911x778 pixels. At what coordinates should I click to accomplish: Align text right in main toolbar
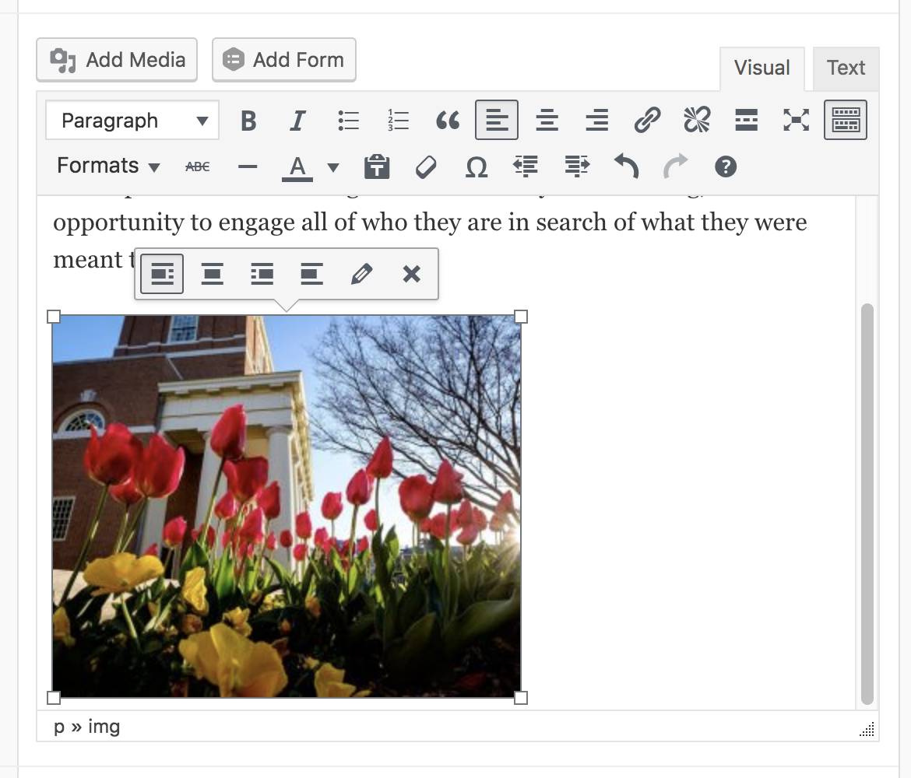pos(596,120)
